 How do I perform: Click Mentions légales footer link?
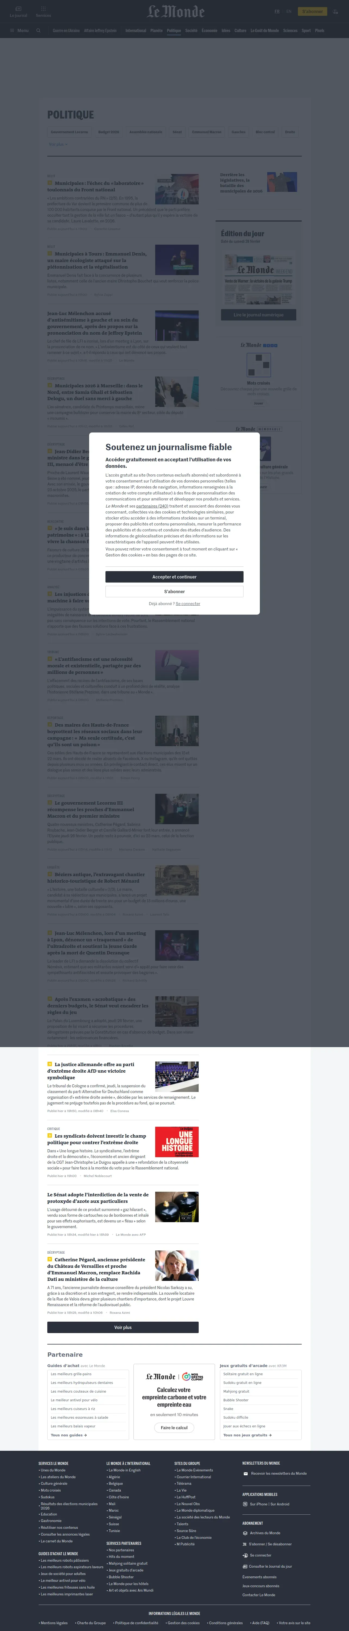(54, 1623)
